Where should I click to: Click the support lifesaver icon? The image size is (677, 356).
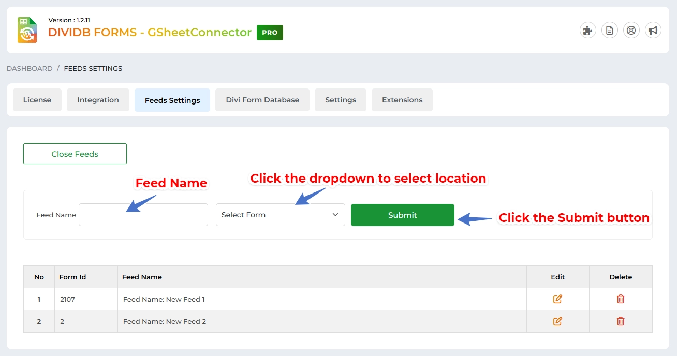click(631, 30)
